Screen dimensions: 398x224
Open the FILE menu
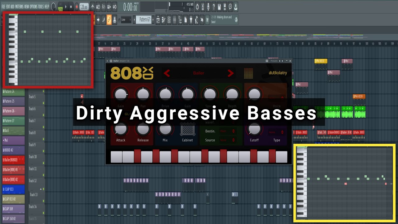3,7
